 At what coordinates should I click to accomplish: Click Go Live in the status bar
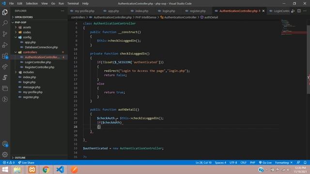pos(265,163)
